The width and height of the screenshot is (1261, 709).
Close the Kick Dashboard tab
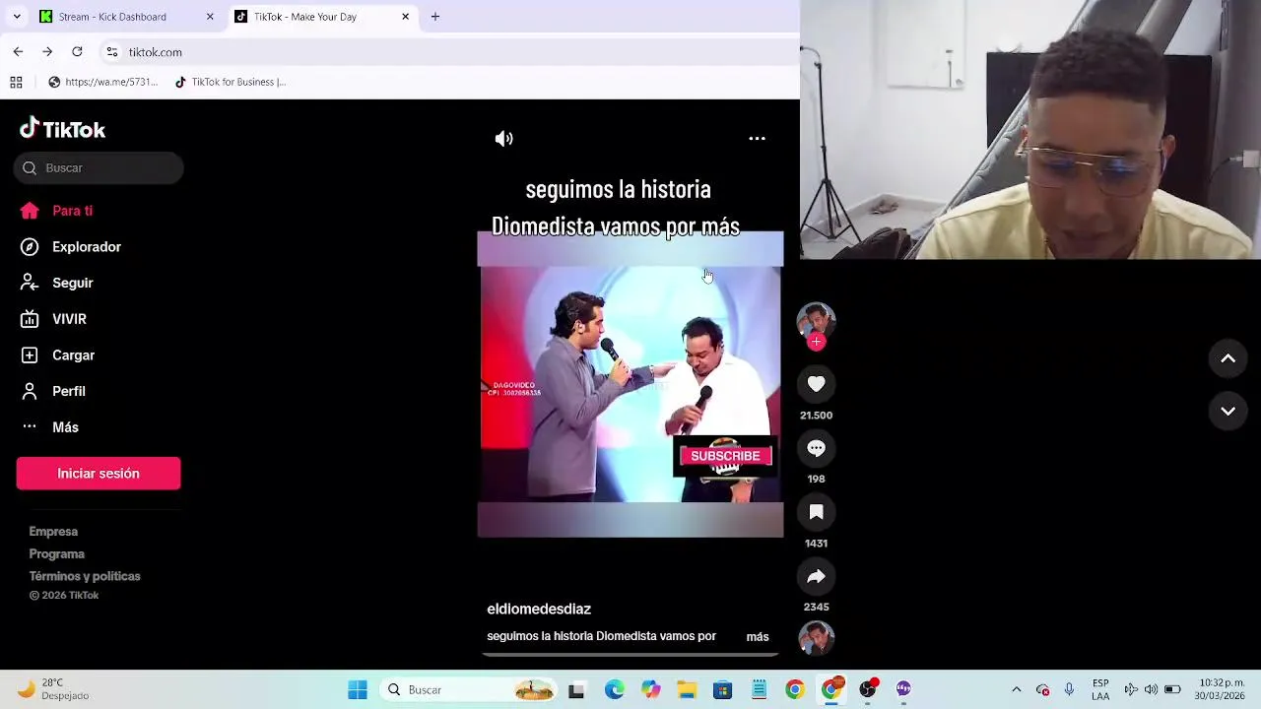(210, 17)
